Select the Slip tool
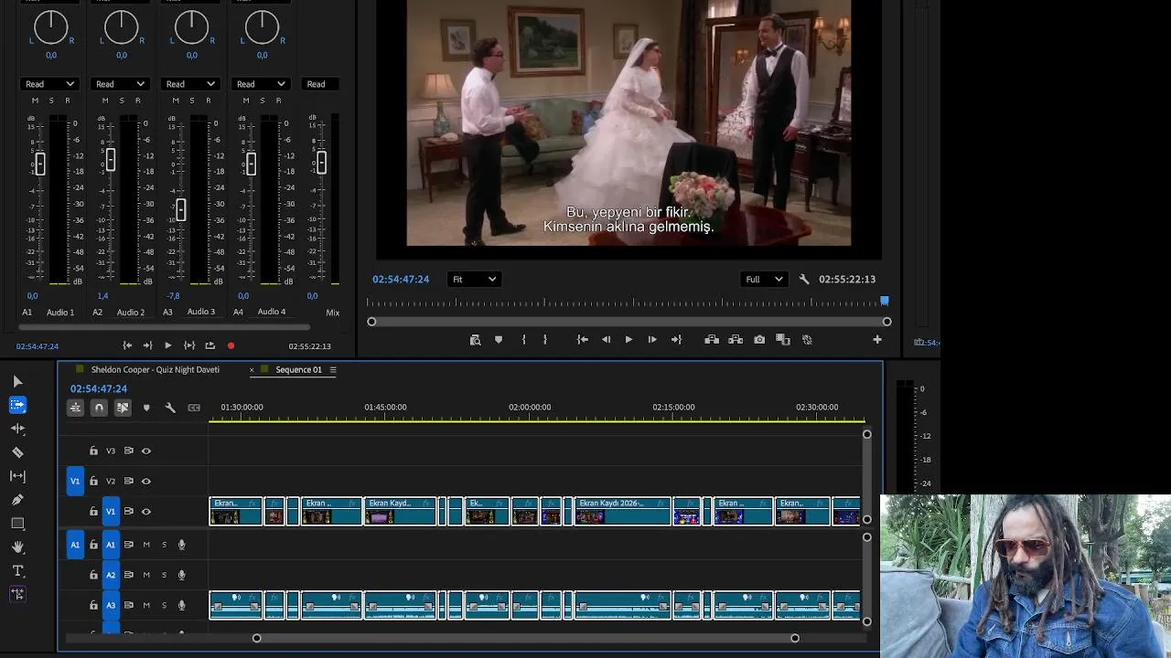The image size is (1171, 658). pyautogui.click(x=17, y=476)
